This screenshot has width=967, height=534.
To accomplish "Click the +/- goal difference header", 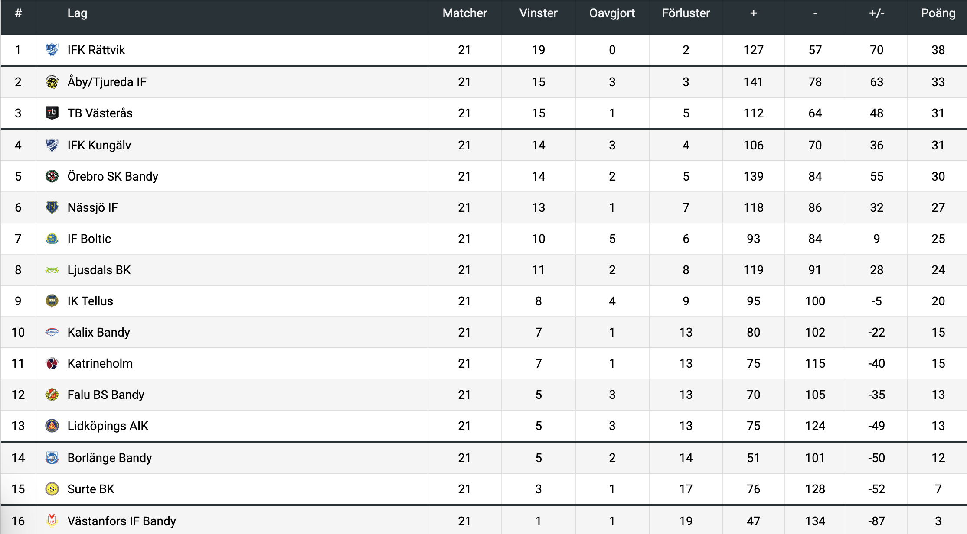I will coord(876,13).
